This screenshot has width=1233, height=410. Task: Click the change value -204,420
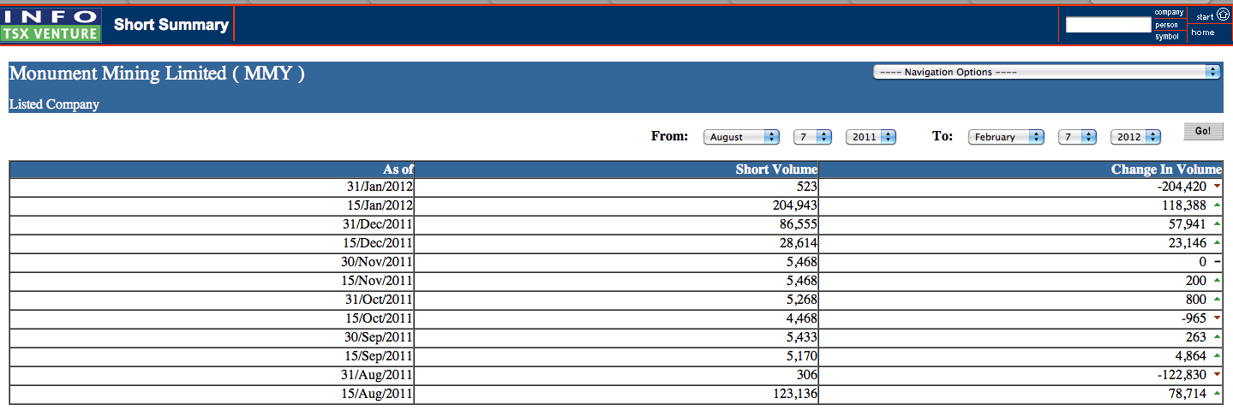[x=1182, y=187]
